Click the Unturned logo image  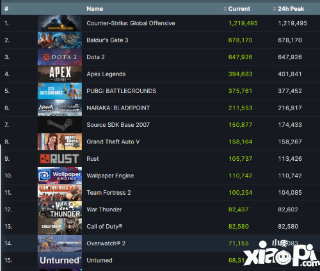[x=60, y=260]
